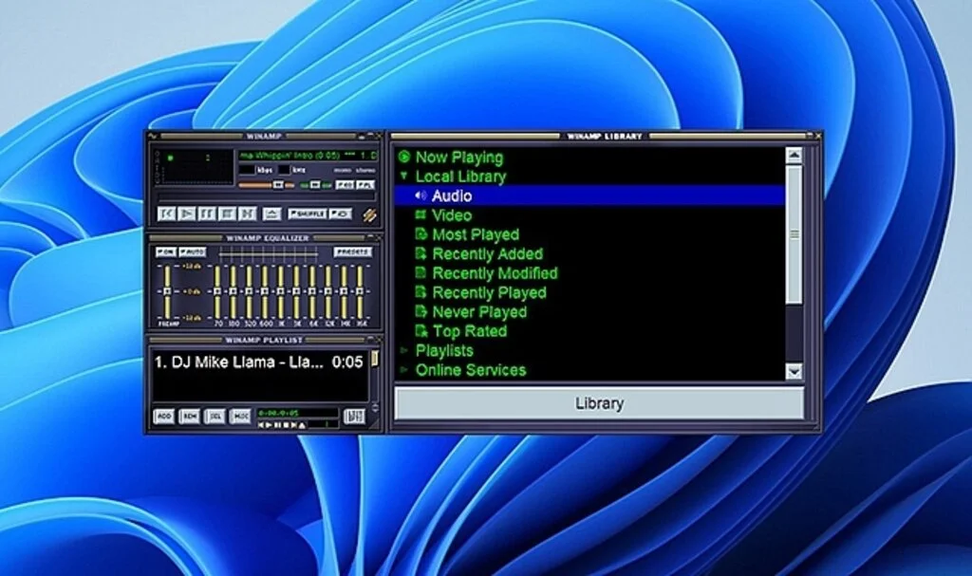Screen dimensions: 972x576
Task: Click the 1K equalizer band slider
Action: pyautogui.click(x=280, y=291)
